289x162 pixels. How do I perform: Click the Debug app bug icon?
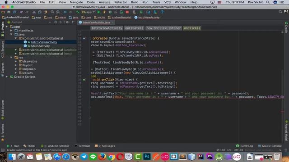(x=110, y=12)
